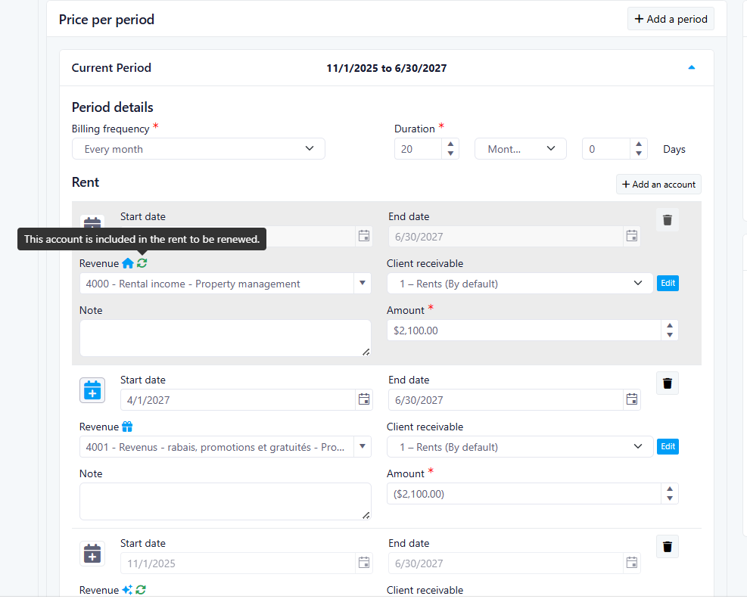Delete the third account starting 11/1/2025
747x599 pixels.
point(668,547)
